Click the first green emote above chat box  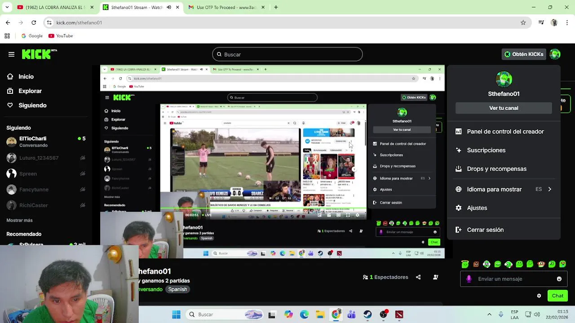(465, 264)
